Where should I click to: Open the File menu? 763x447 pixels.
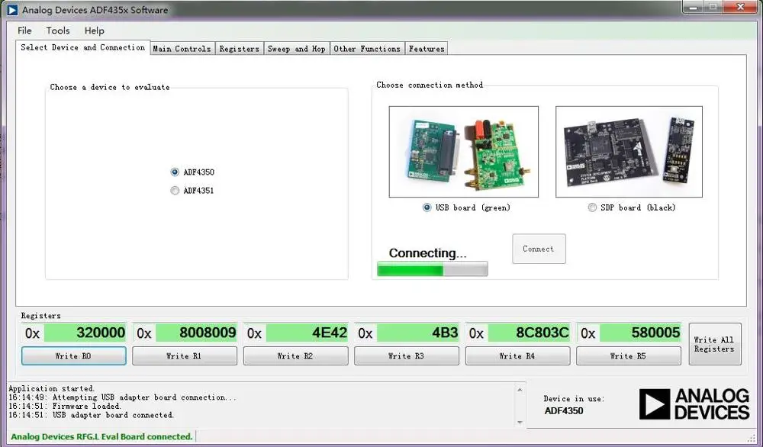(x=24, y=31)
